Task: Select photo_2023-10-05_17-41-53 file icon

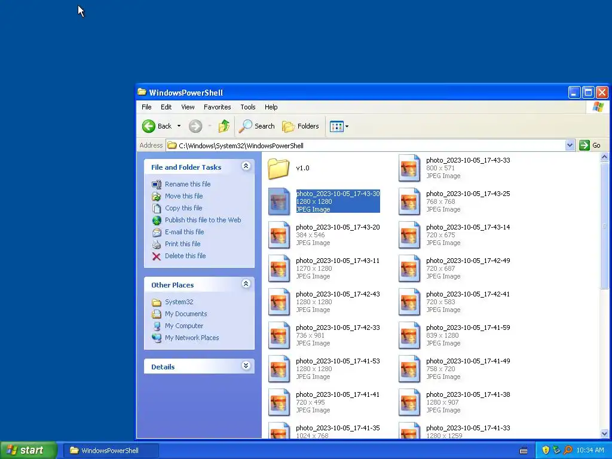Action: click(x=279, y=369)
